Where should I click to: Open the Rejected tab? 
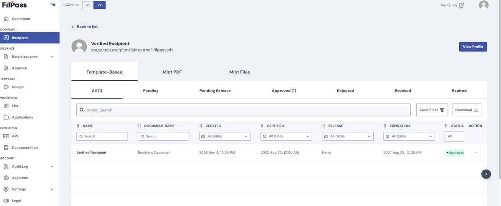345,90
